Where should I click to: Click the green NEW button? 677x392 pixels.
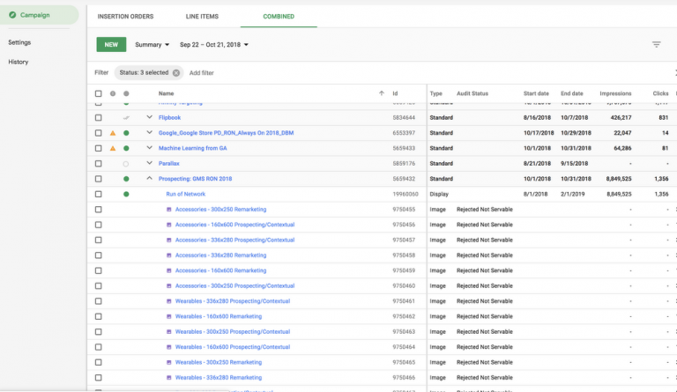point(111,45)
